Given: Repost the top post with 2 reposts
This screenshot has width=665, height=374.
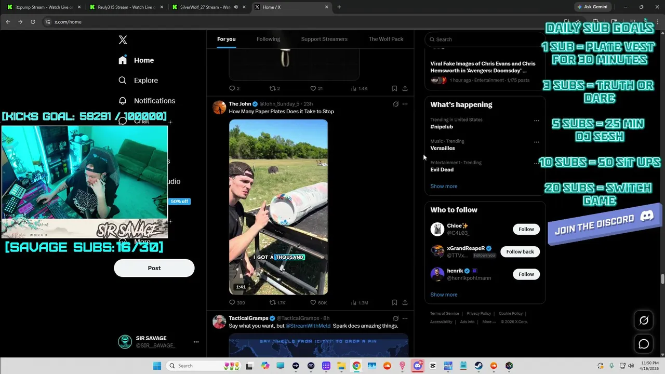Looking at the screenshot, I should pyautogui.click(x=275, y=88).
